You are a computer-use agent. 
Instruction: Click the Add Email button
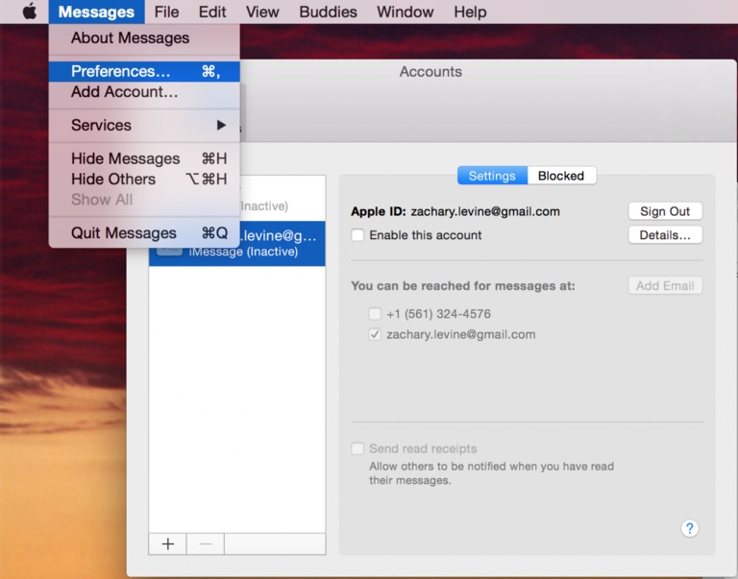[x=665, y=285]
